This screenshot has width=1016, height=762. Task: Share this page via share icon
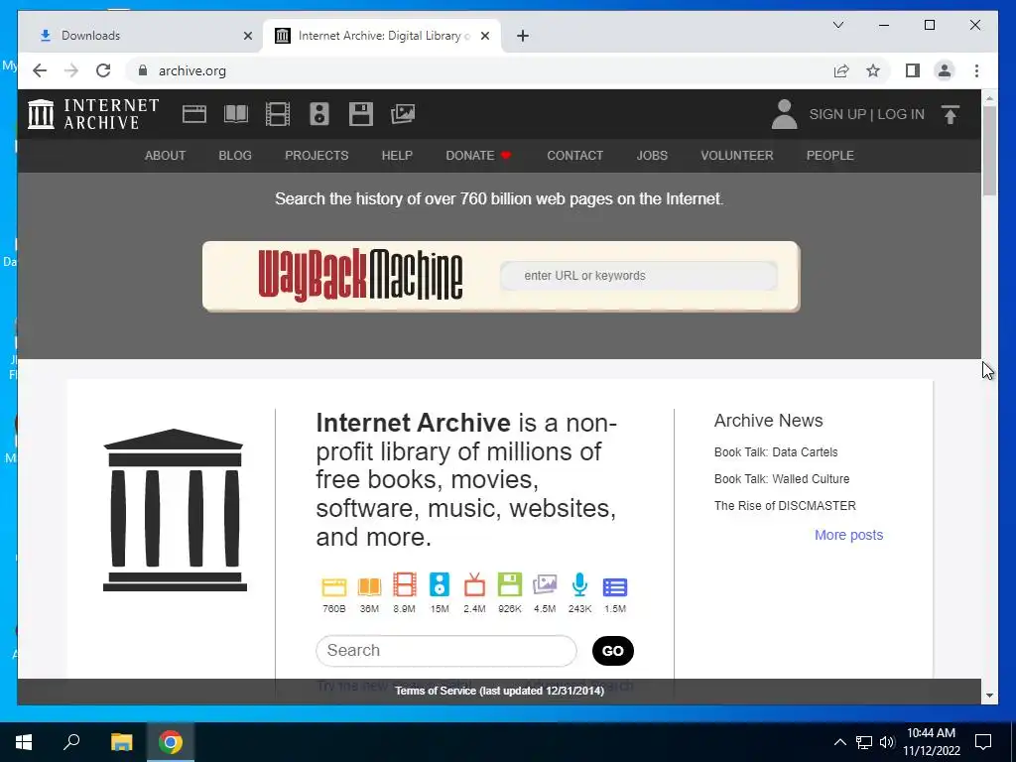[841, 70]
